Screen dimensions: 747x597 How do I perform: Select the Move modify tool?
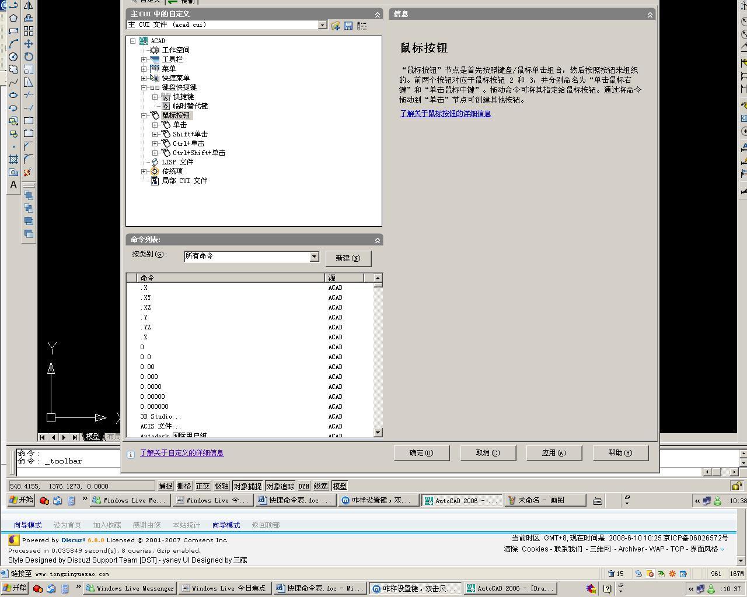[28, 44]
